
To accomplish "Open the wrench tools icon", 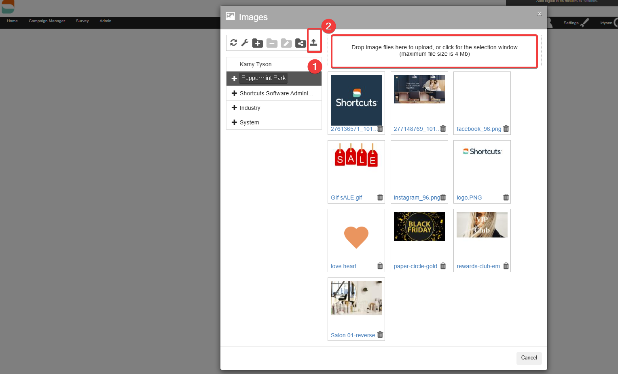I will (x=245, y=43).
